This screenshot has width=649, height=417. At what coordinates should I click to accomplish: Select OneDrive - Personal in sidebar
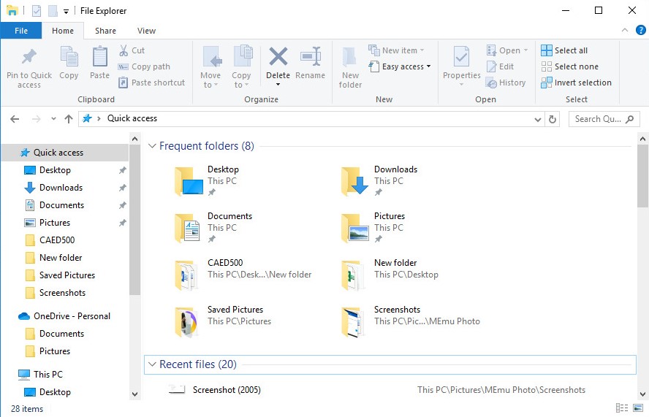click(72, 316)
